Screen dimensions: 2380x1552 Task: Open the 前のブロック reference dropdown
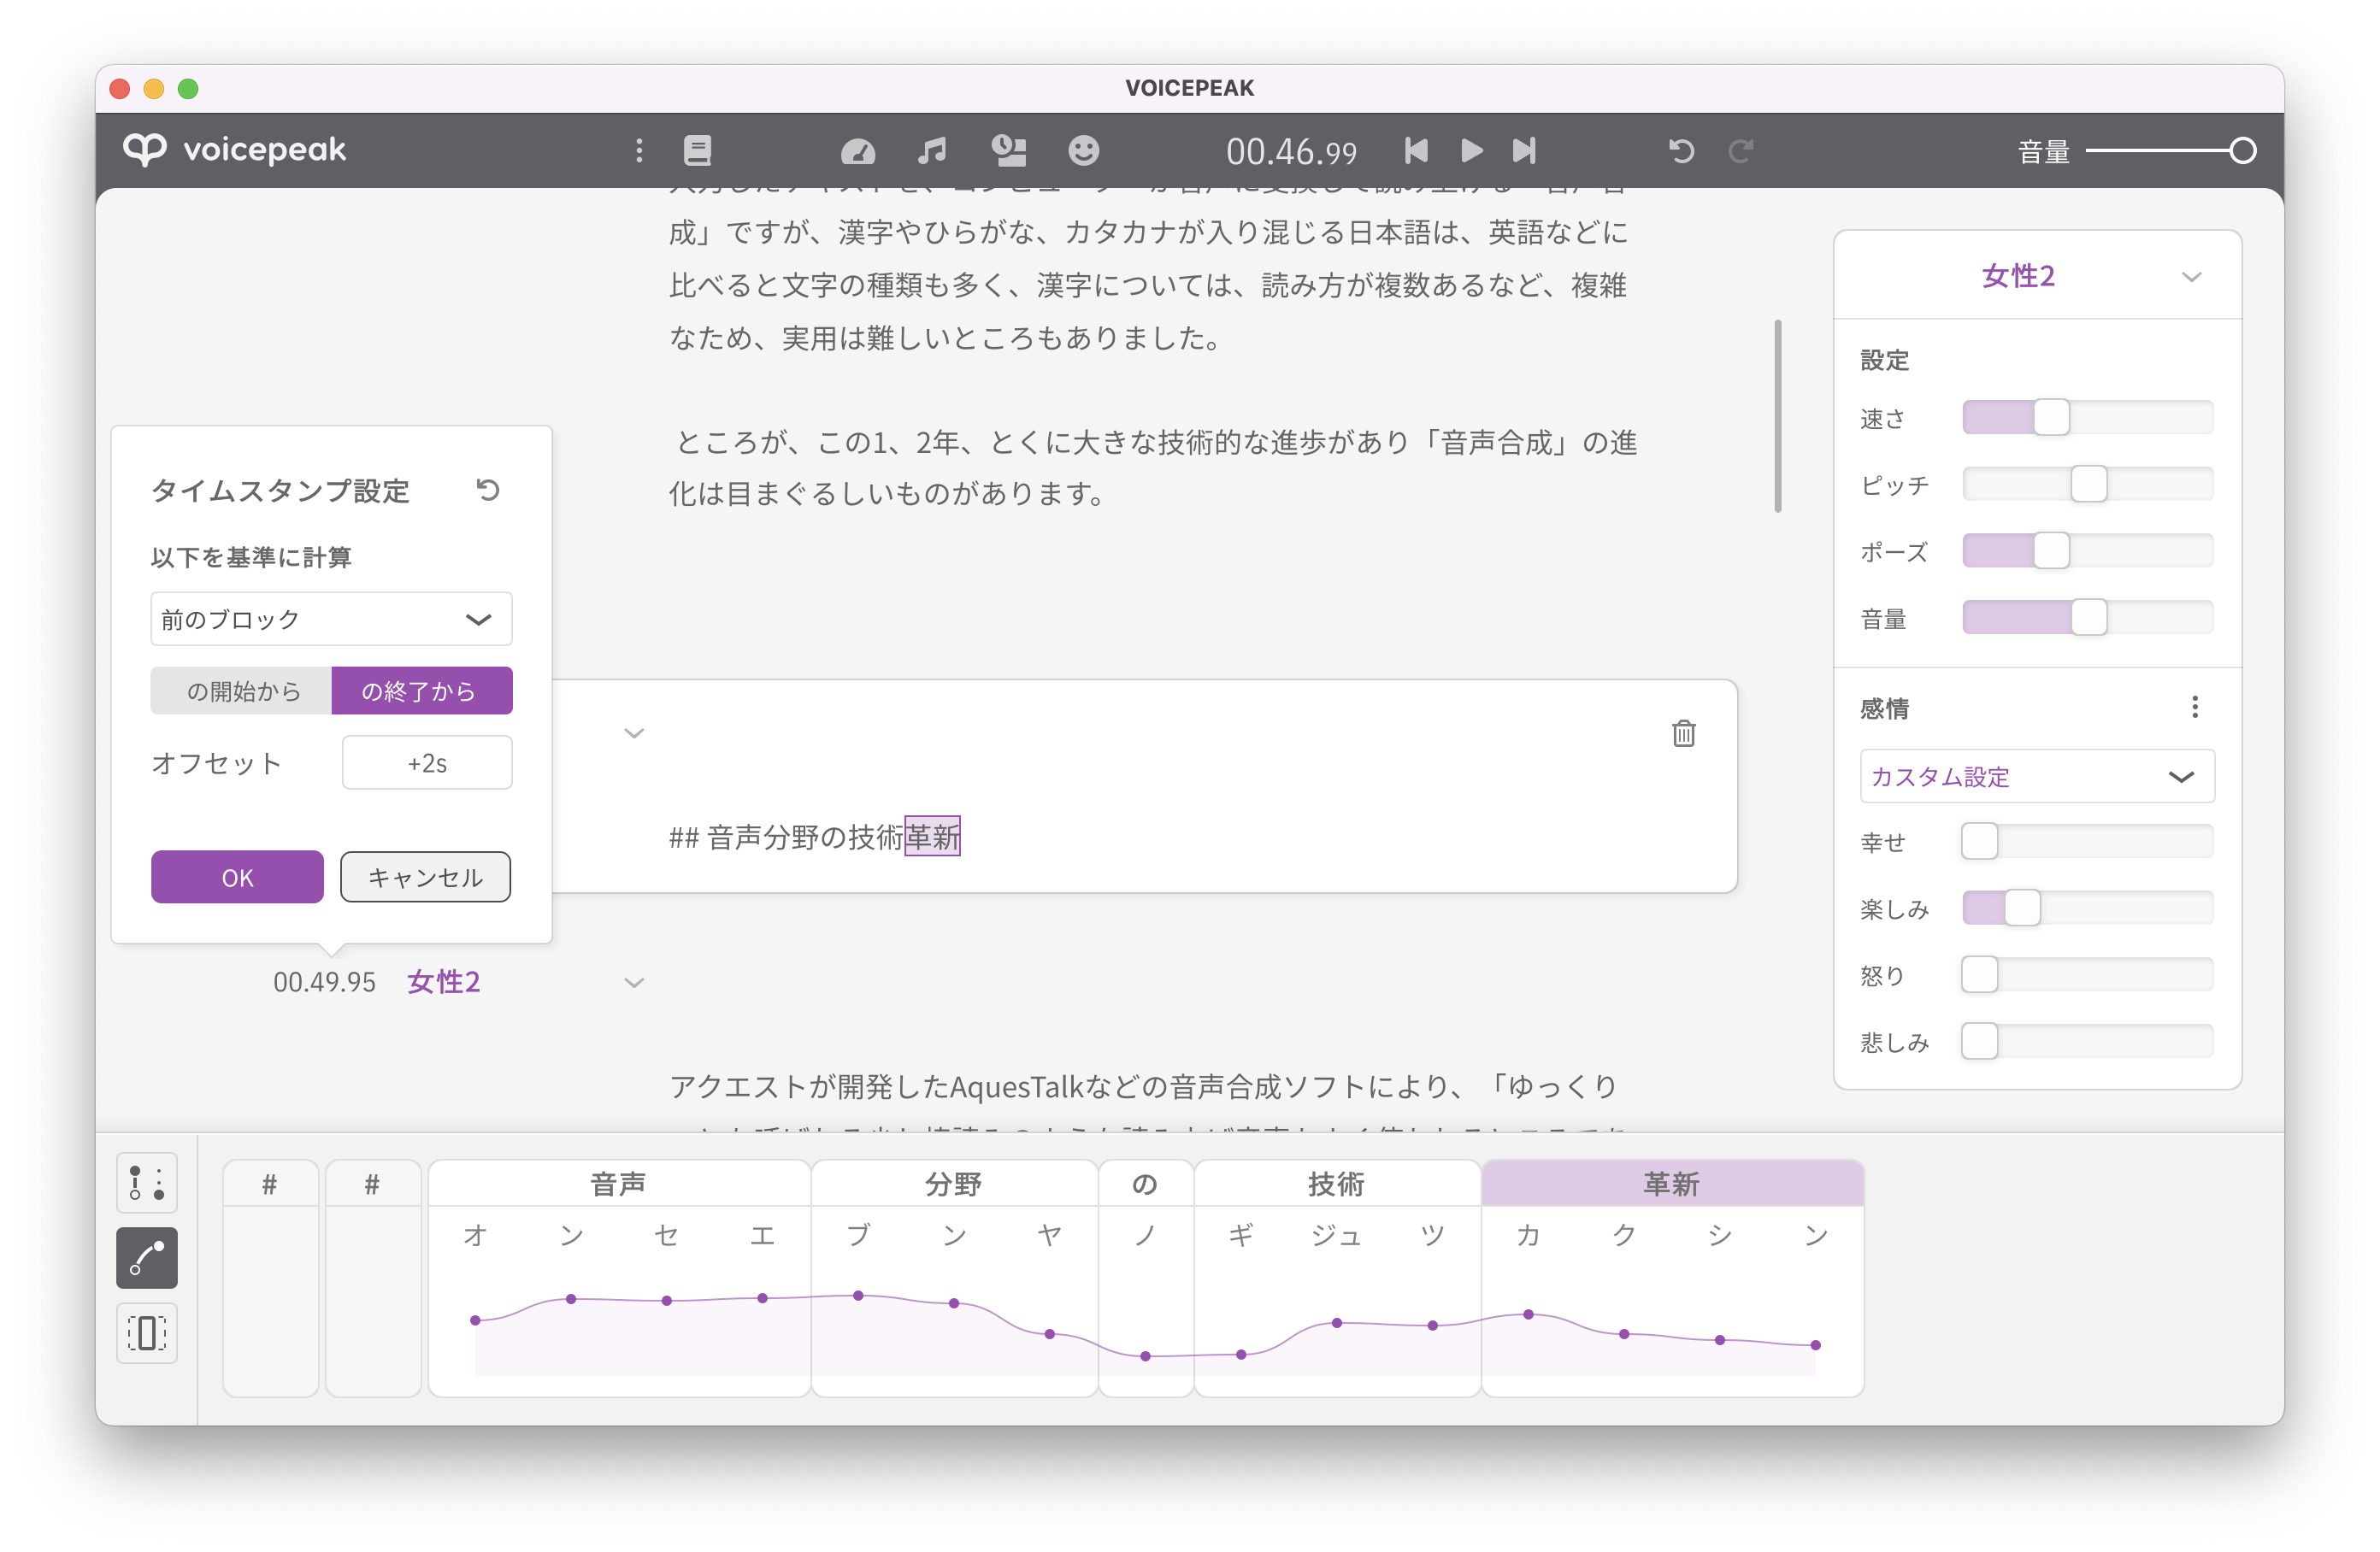(x=331, y=619)
